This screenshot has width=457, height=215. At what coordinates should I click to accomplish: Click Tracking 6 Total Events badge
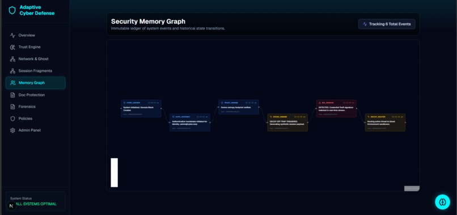click(x=387, y=24)
